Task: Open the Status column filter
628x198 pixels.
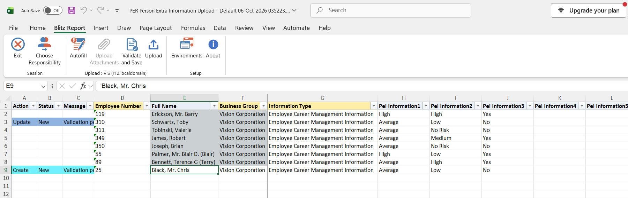Action: [x=59, y=106]
